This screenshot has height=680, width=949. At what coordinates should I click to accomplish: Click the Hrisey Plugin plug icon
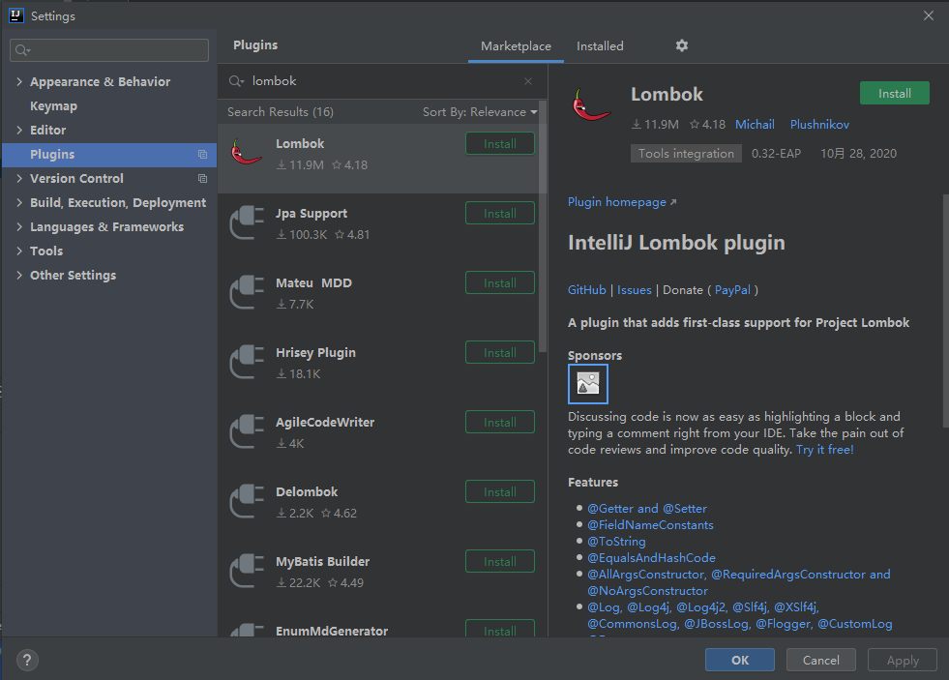coord(247,362)
